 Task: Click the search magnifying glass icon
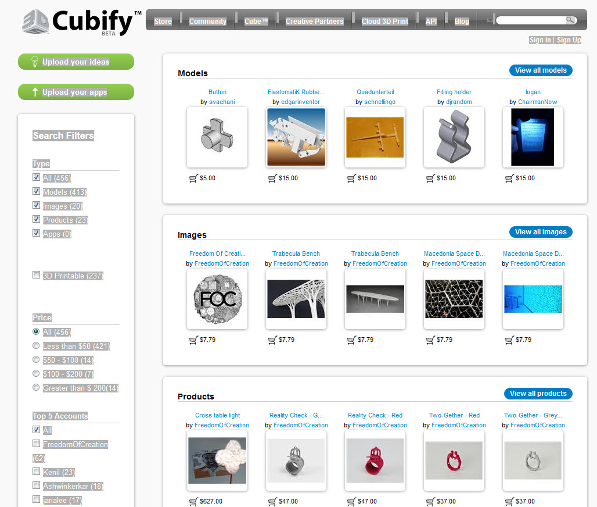[571, 19]
